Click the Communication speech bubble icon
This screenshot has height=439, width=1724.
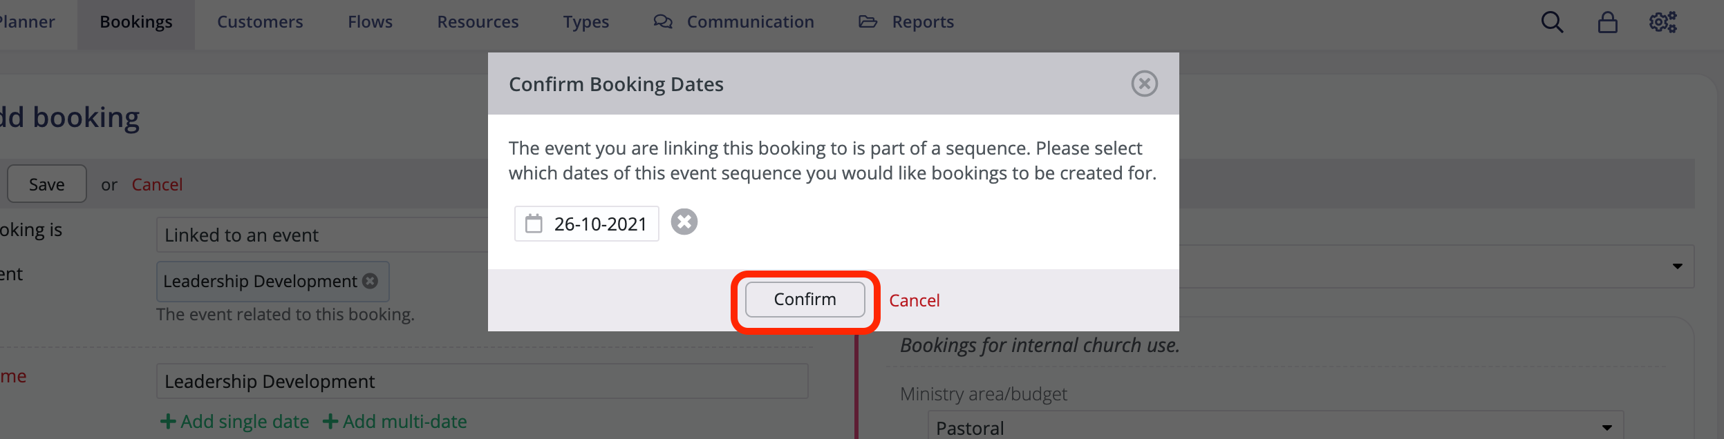coord(664,21)
